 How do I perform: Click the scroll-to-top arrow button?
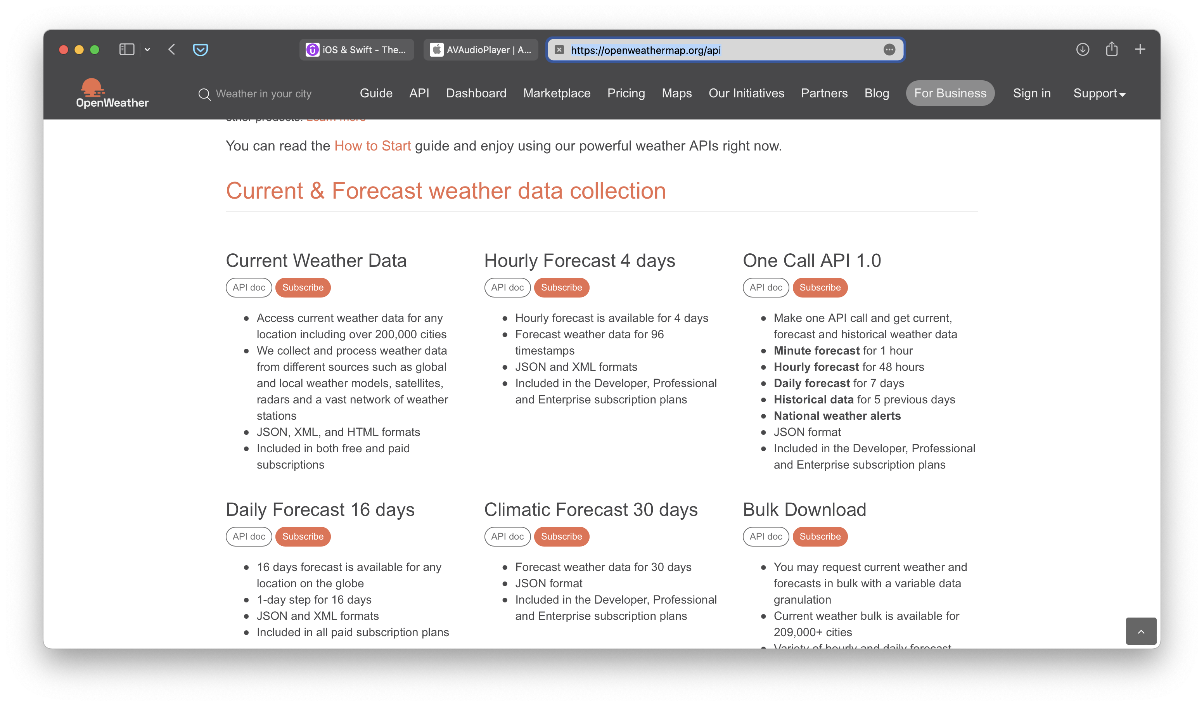pos(1141,632)
